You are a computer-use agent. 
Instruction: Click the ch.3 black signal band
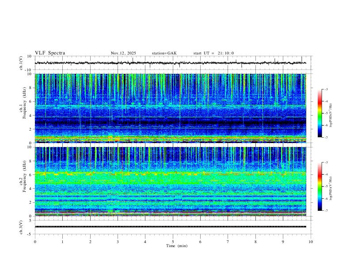click(170, 227)
